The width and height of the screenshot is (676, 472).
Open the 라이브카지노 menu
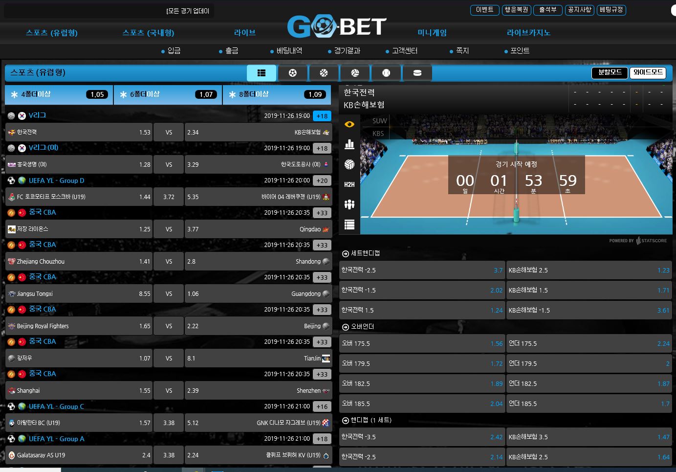pos(528,33)
